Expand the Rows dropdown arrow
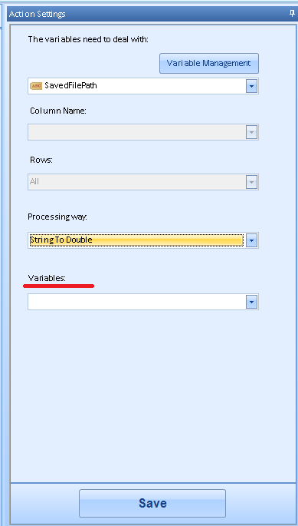Image resolution: width=298 pixels, height=526 pixels. (x=251, y=182)
